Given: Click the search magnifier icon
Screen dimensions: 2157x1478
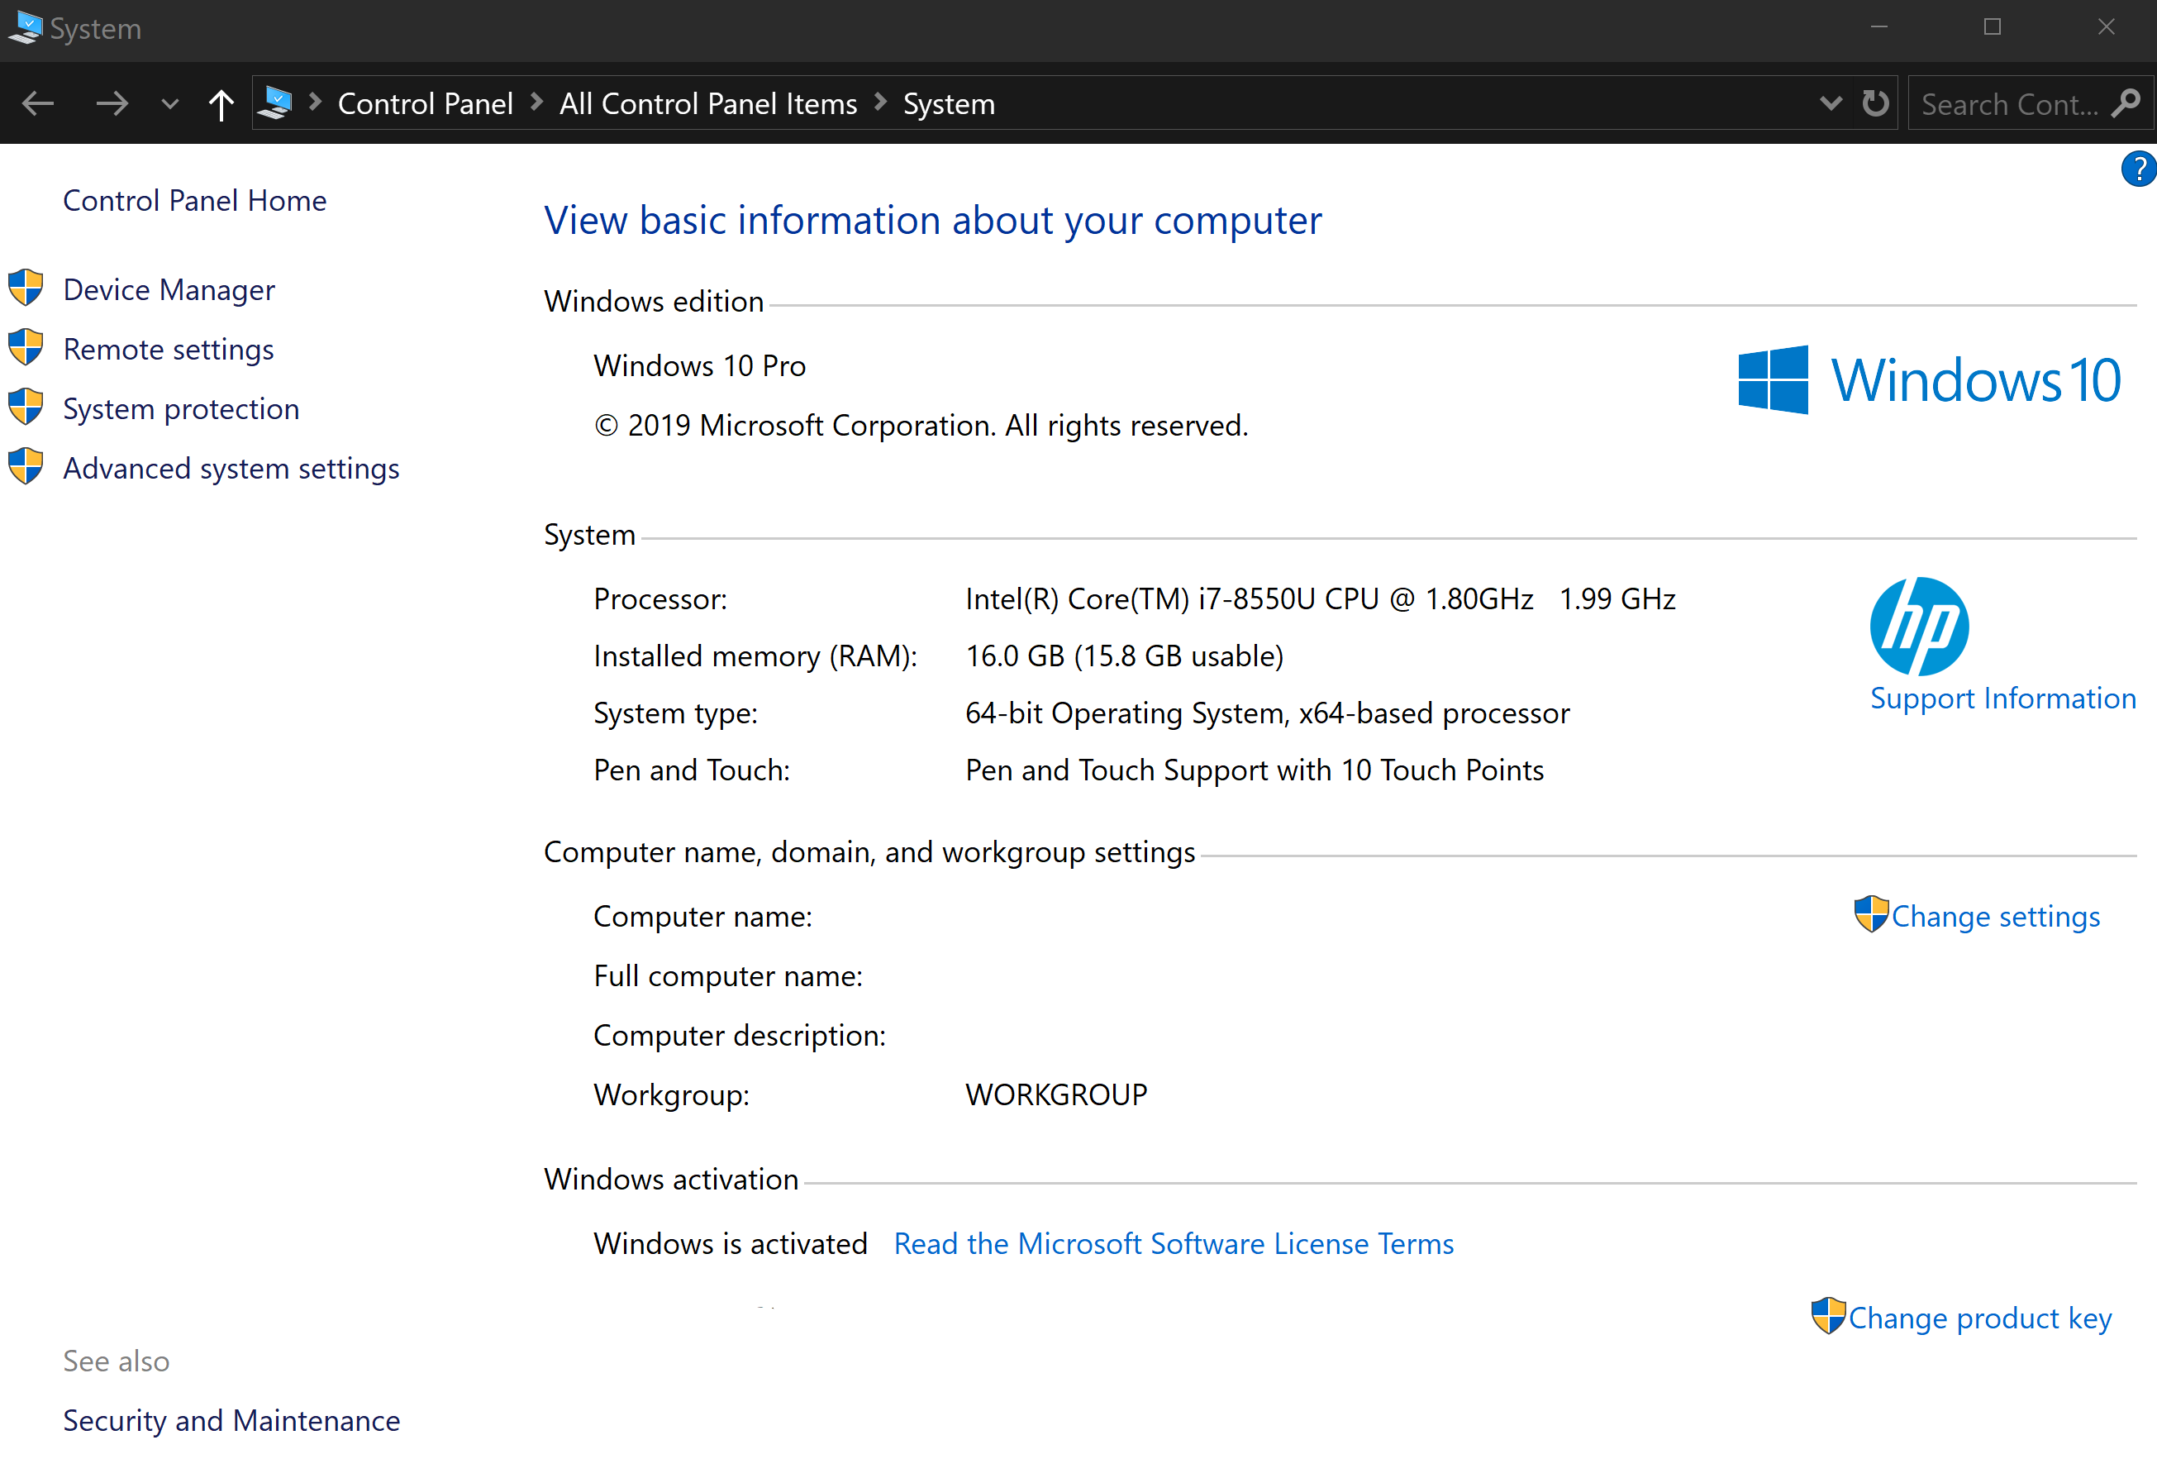Looking at the screenshot, I should tap(2126, 103).
